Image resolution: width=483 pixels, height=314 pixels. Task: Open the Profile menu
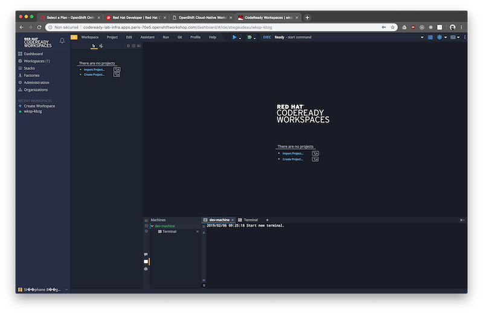(x=195, y=37)
